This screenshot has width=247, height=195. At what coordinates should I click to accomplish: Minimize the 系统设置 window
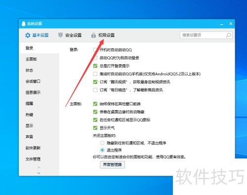222,24
